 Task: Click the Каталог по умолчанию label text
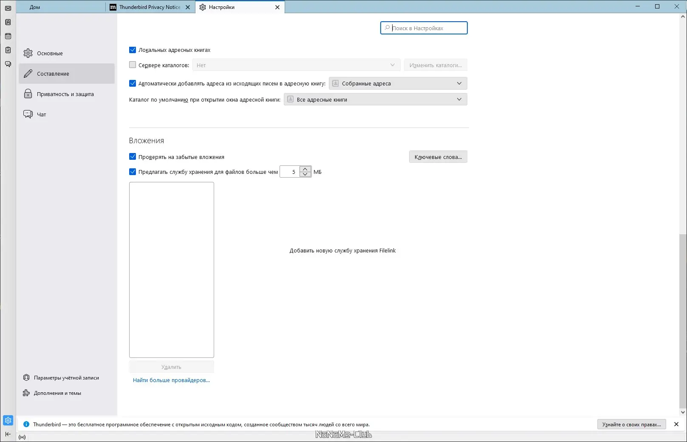[x=205, y=99]
